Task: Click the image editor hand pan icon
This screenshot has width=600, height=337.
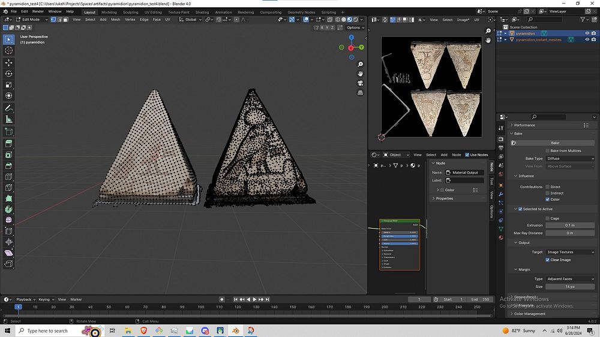Action: coord(489,40)
